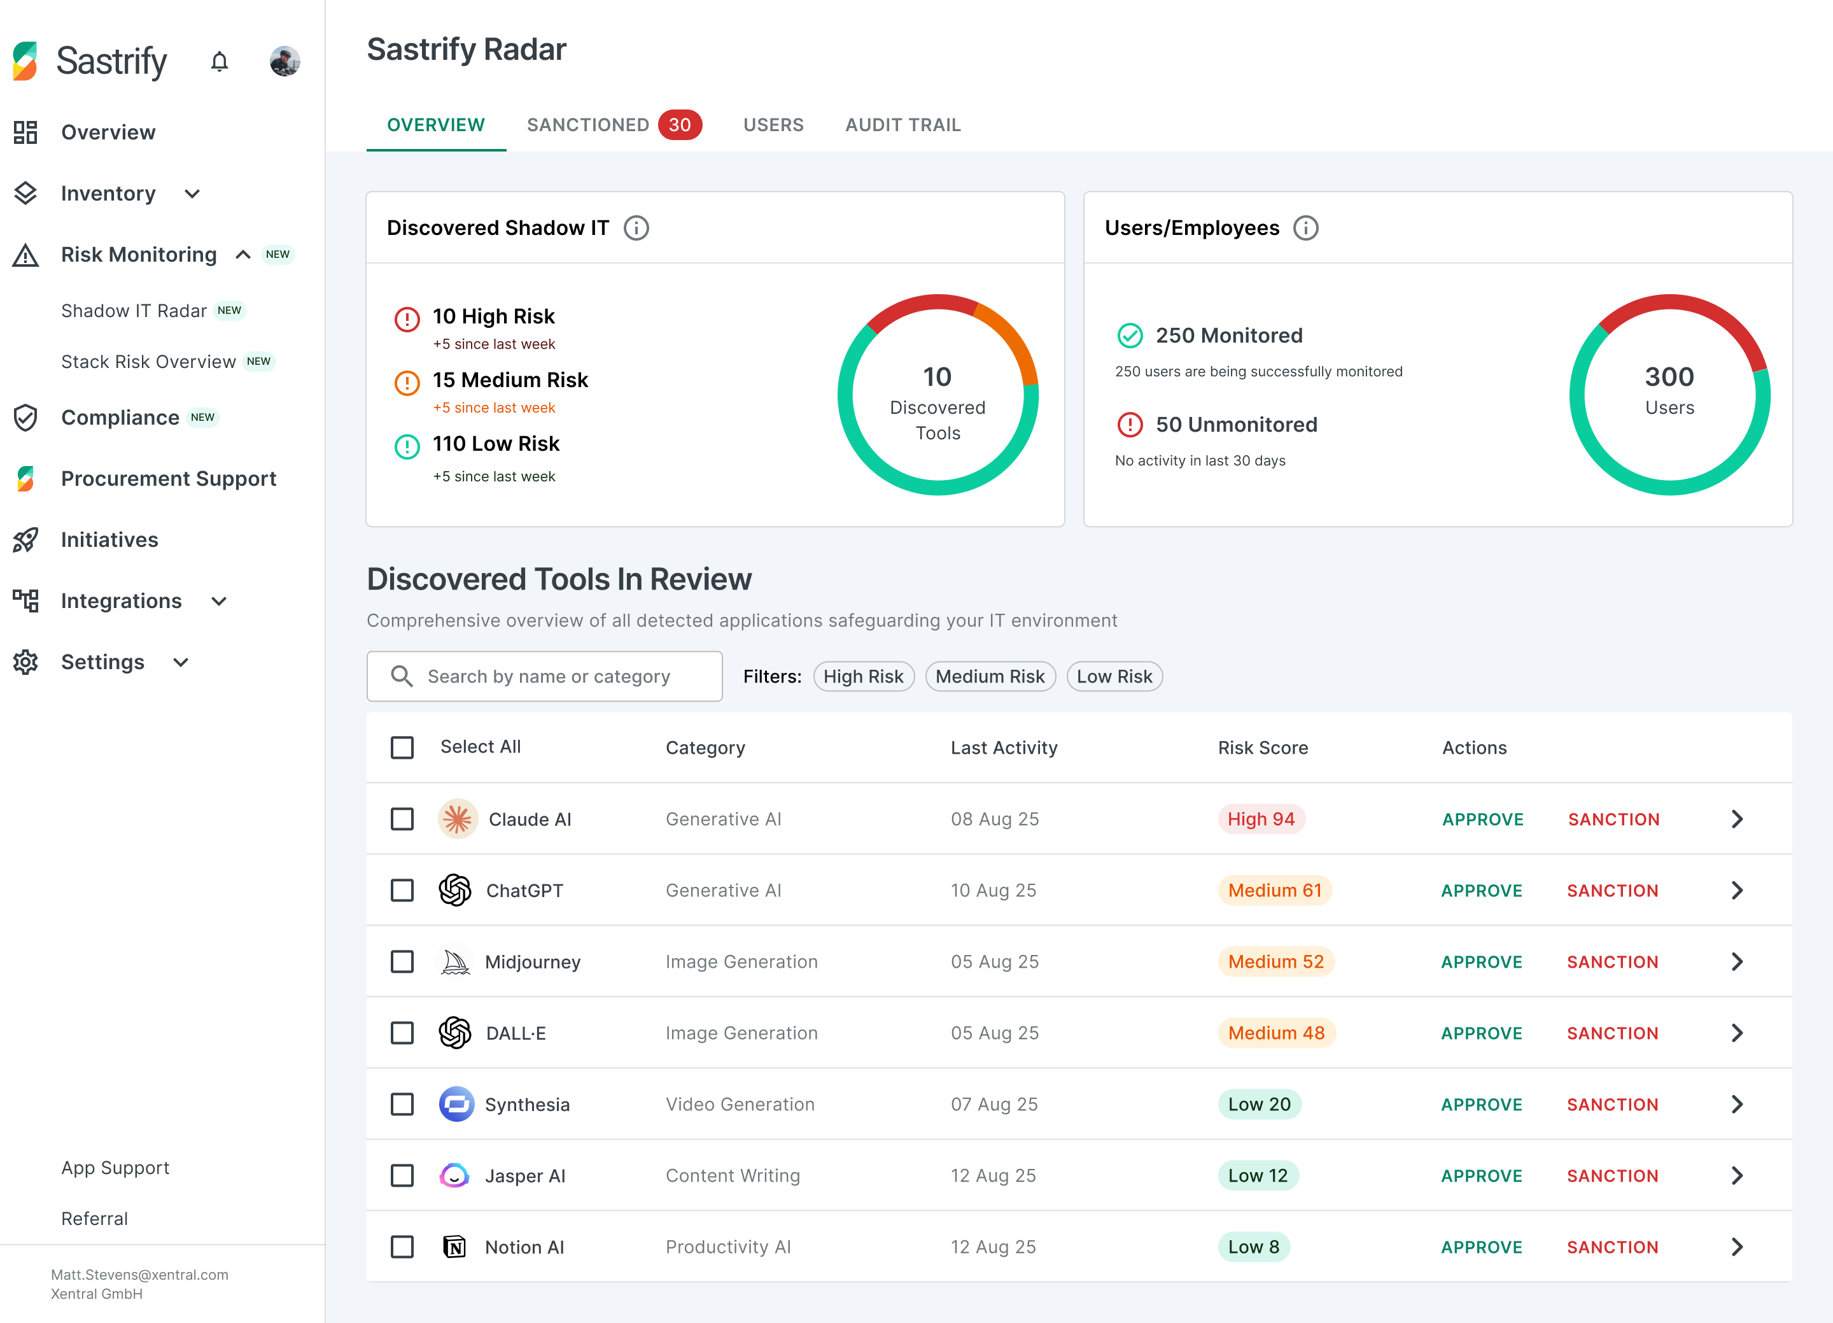Open Stack Risk Overview in sidebar
1833x1323 pixels.
[149, 362]
